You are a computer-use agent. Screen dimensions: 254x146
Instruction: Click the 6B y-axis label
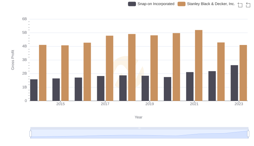pos(24,19)
